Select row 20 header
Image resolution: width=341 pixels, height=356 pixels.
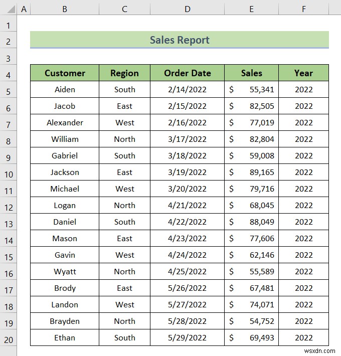(9, 340)
